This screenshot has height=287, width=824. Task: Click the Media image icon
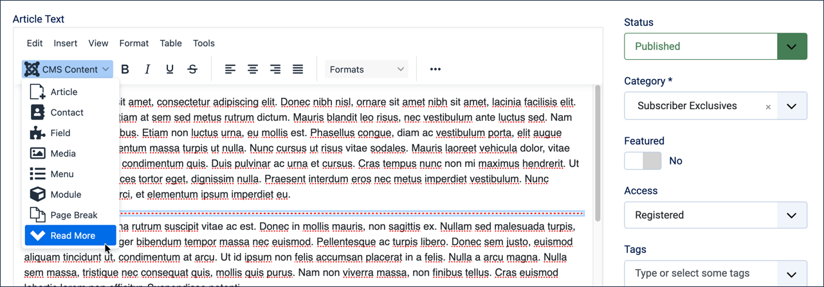point(38,153)
